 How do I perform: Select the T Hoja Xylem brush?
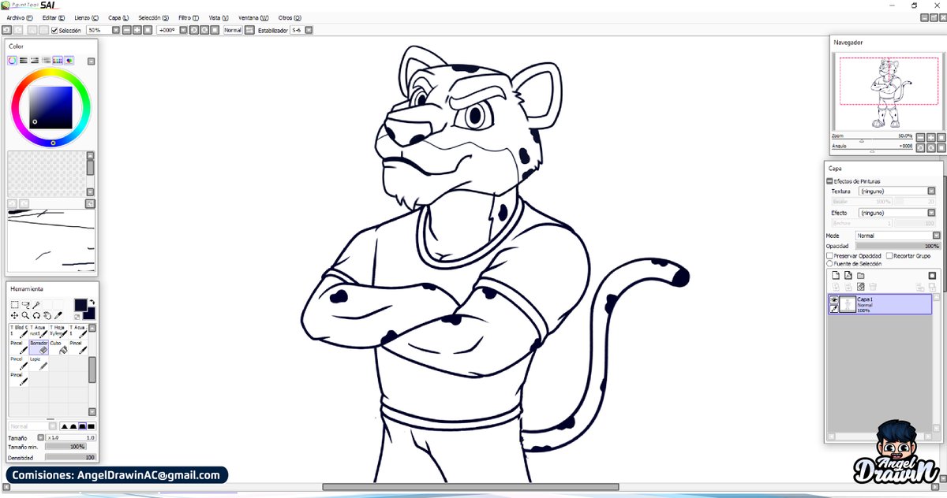58,331
